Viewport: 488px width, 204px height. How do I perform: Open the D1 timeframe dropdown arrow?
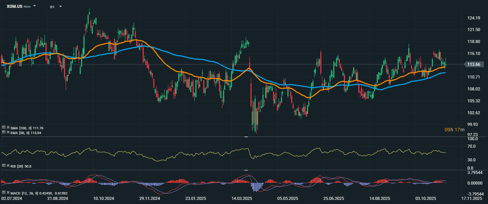coord(61,6)
